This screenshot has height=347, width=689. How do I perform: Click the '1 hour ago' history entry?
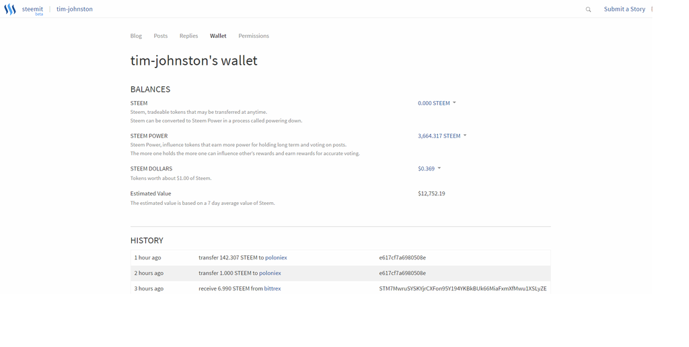point(147,257)
